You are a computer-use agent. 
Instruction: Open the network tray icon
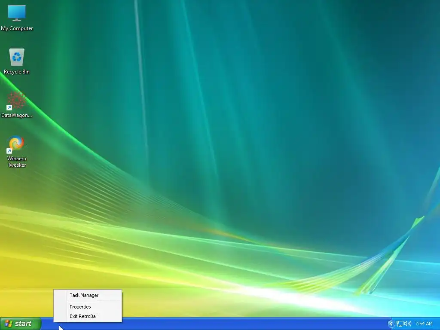pyautogui.click(x=400, y=324)
